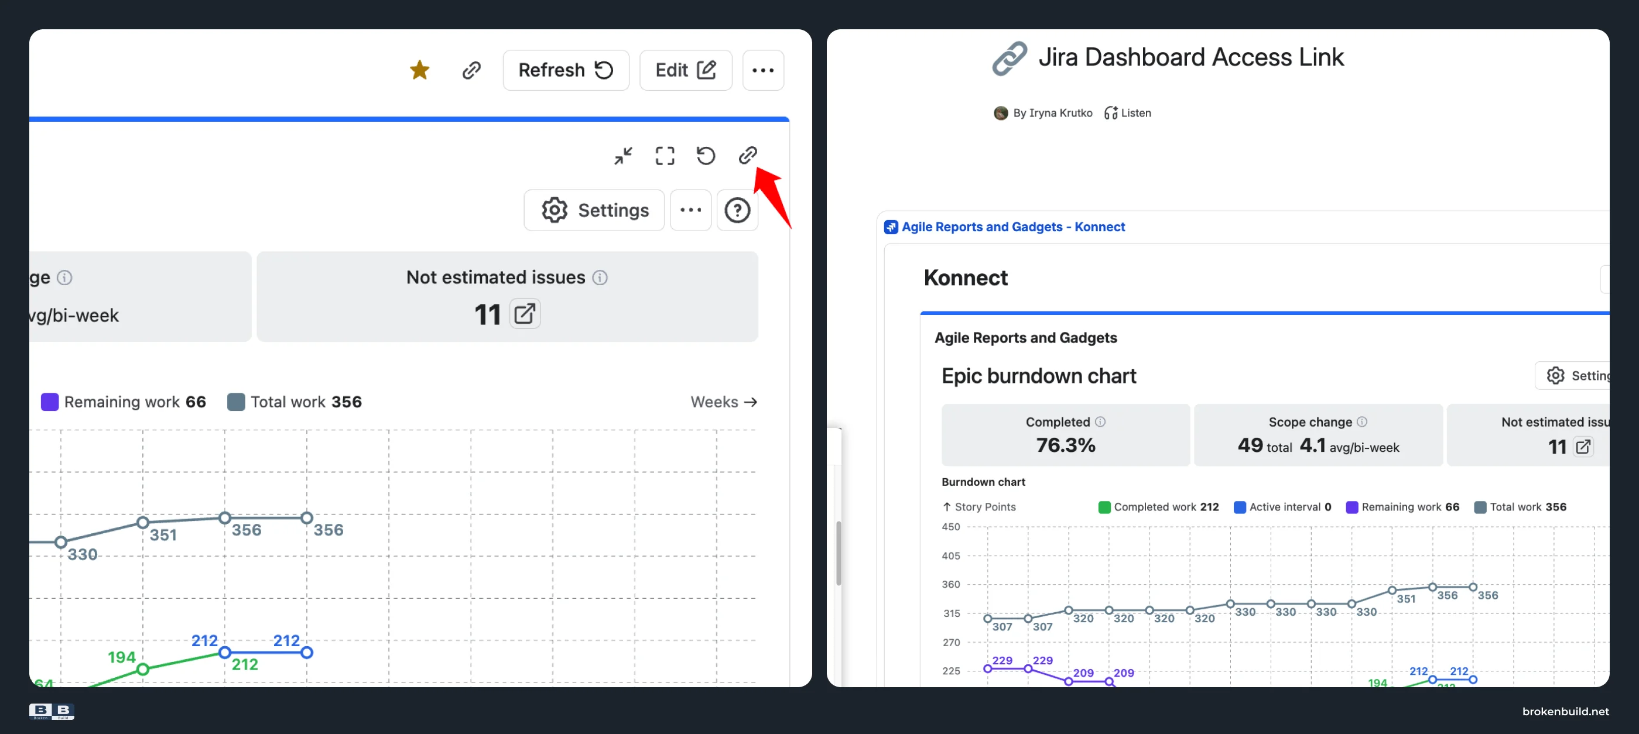
Task: Click the minimize gadget arrows icon
Action: (x=623, y=156)
